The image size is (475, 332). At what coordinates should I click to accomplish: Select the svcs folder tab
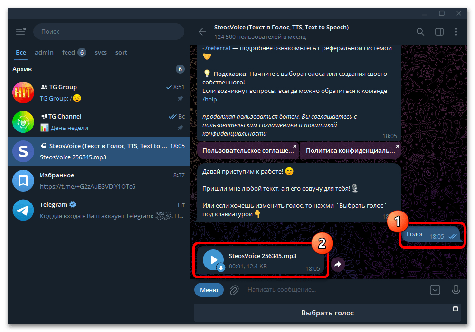click(x=101, y=52)
